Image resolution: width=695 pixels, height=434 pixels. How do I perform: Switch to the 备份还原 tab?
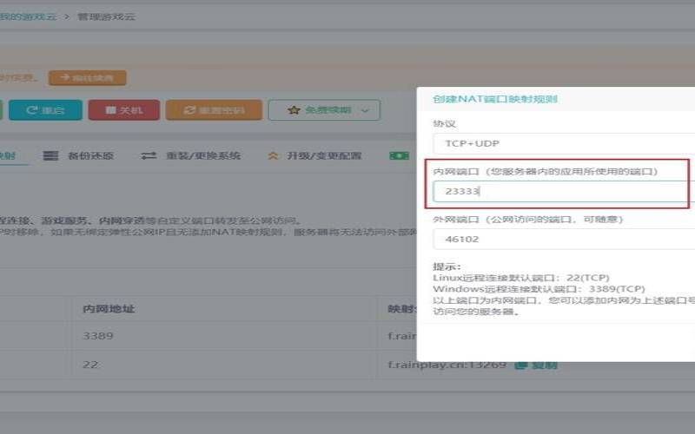78,156
